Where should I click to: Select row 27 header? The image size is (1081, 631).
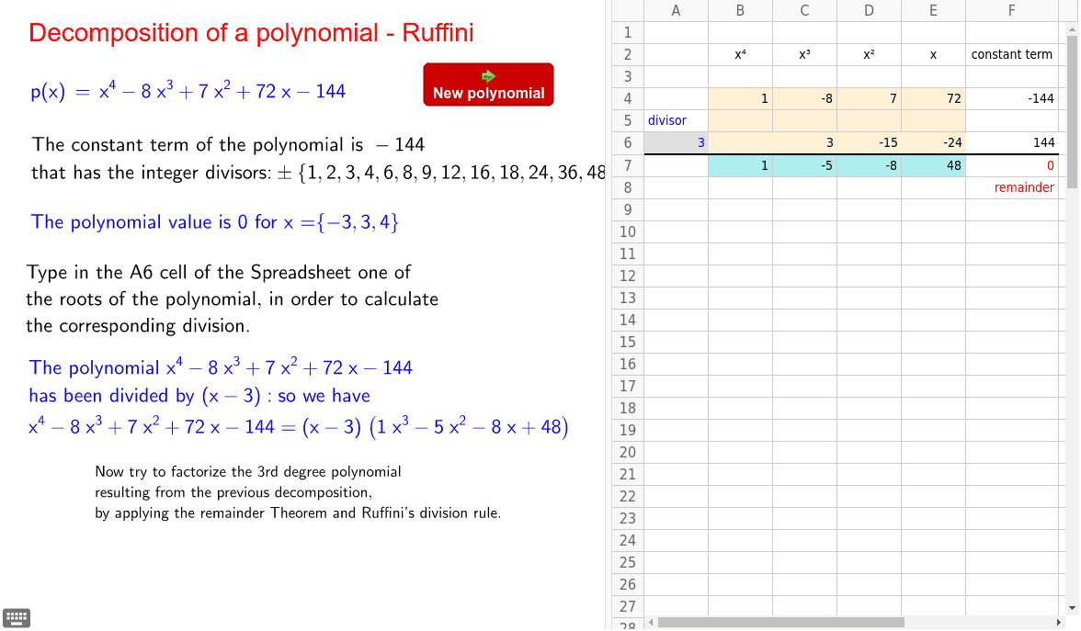pyautogui.click(x=627, y=606)
